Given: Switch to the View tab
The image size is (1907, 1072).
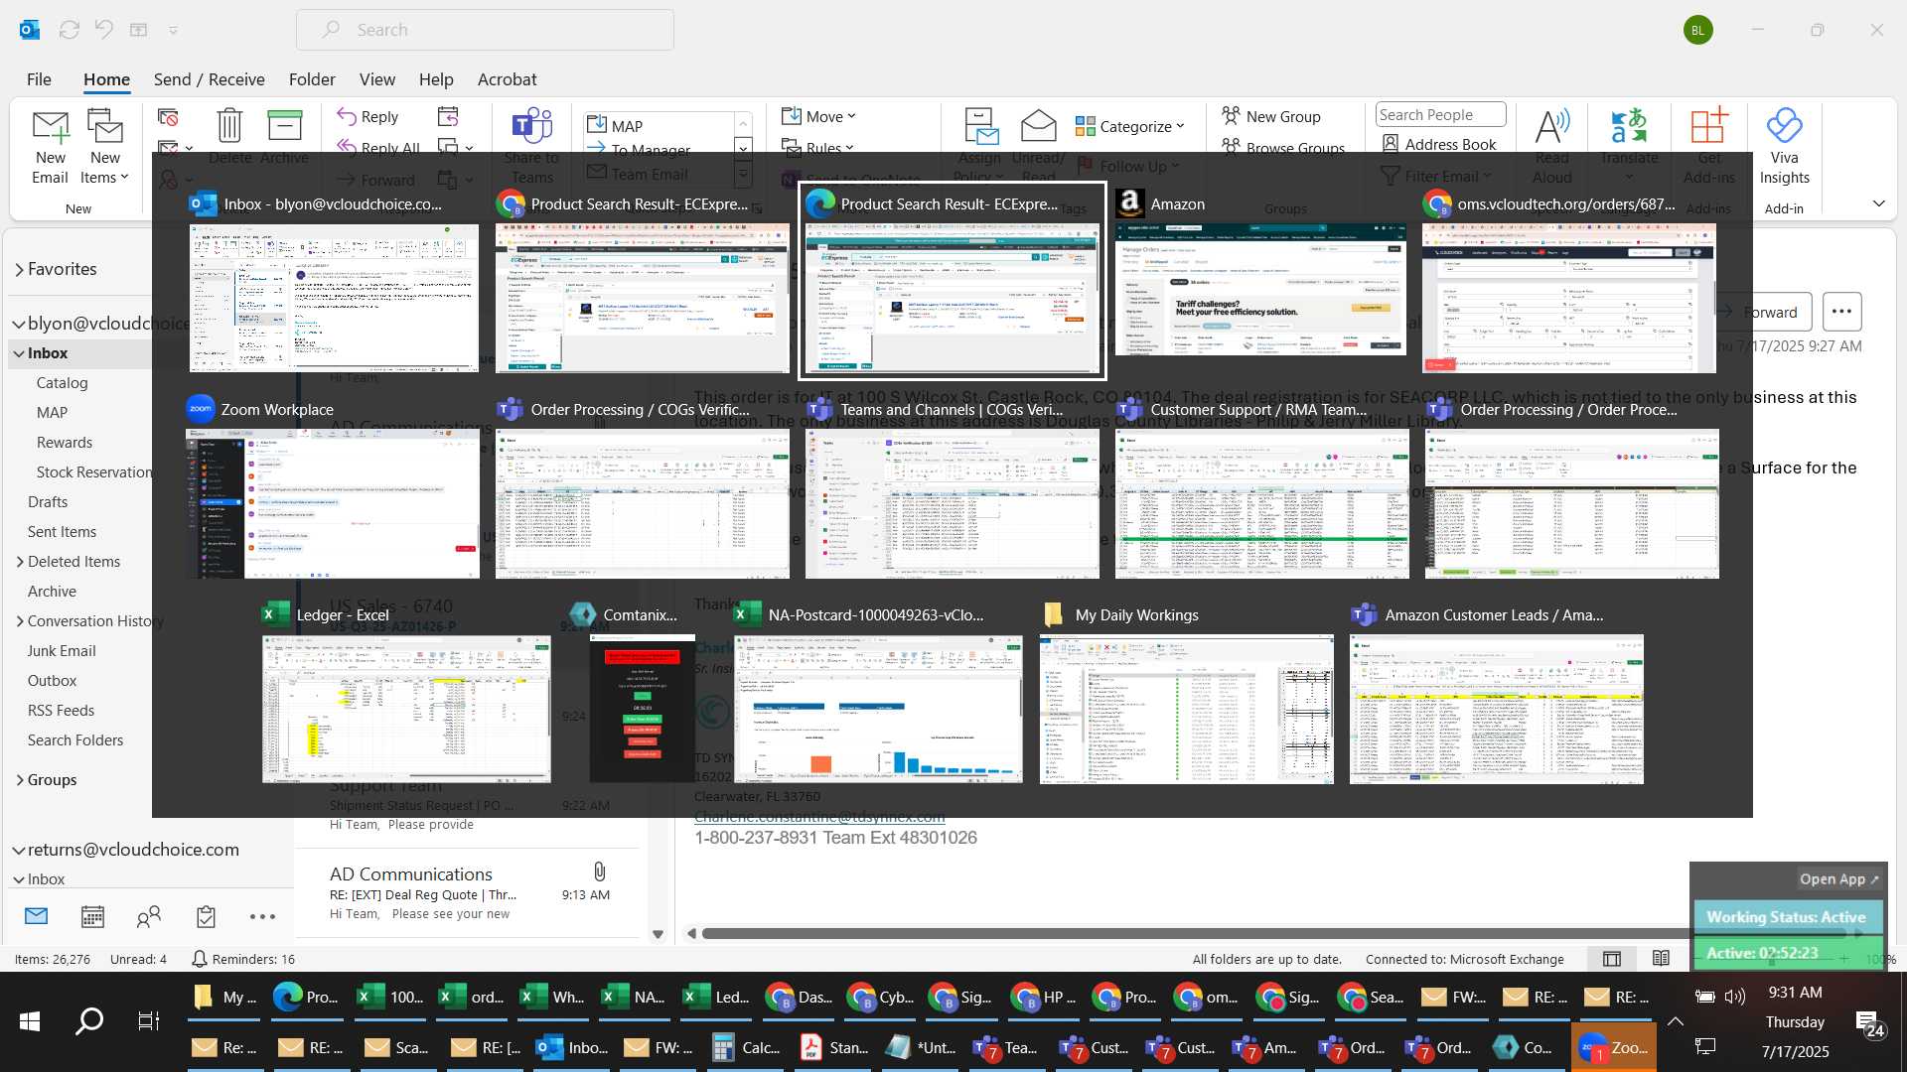Looking at the screenshot, I should pos(376,79).
